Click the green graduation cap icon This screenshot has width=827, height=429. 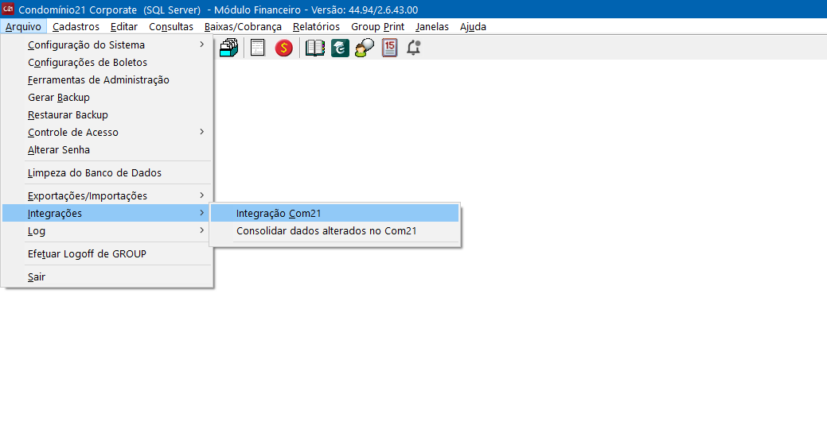[340, 48]
